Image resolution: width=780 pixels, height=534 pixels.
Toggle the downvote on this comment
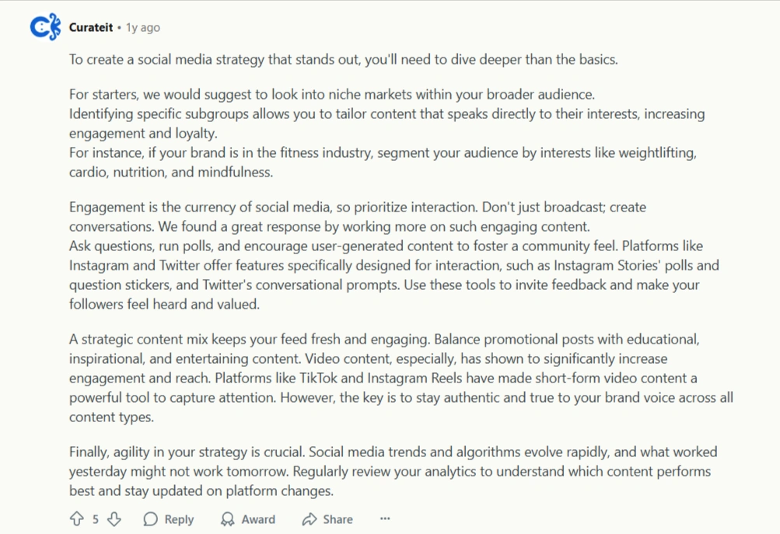pyautogui.click(x=114, y=518)
